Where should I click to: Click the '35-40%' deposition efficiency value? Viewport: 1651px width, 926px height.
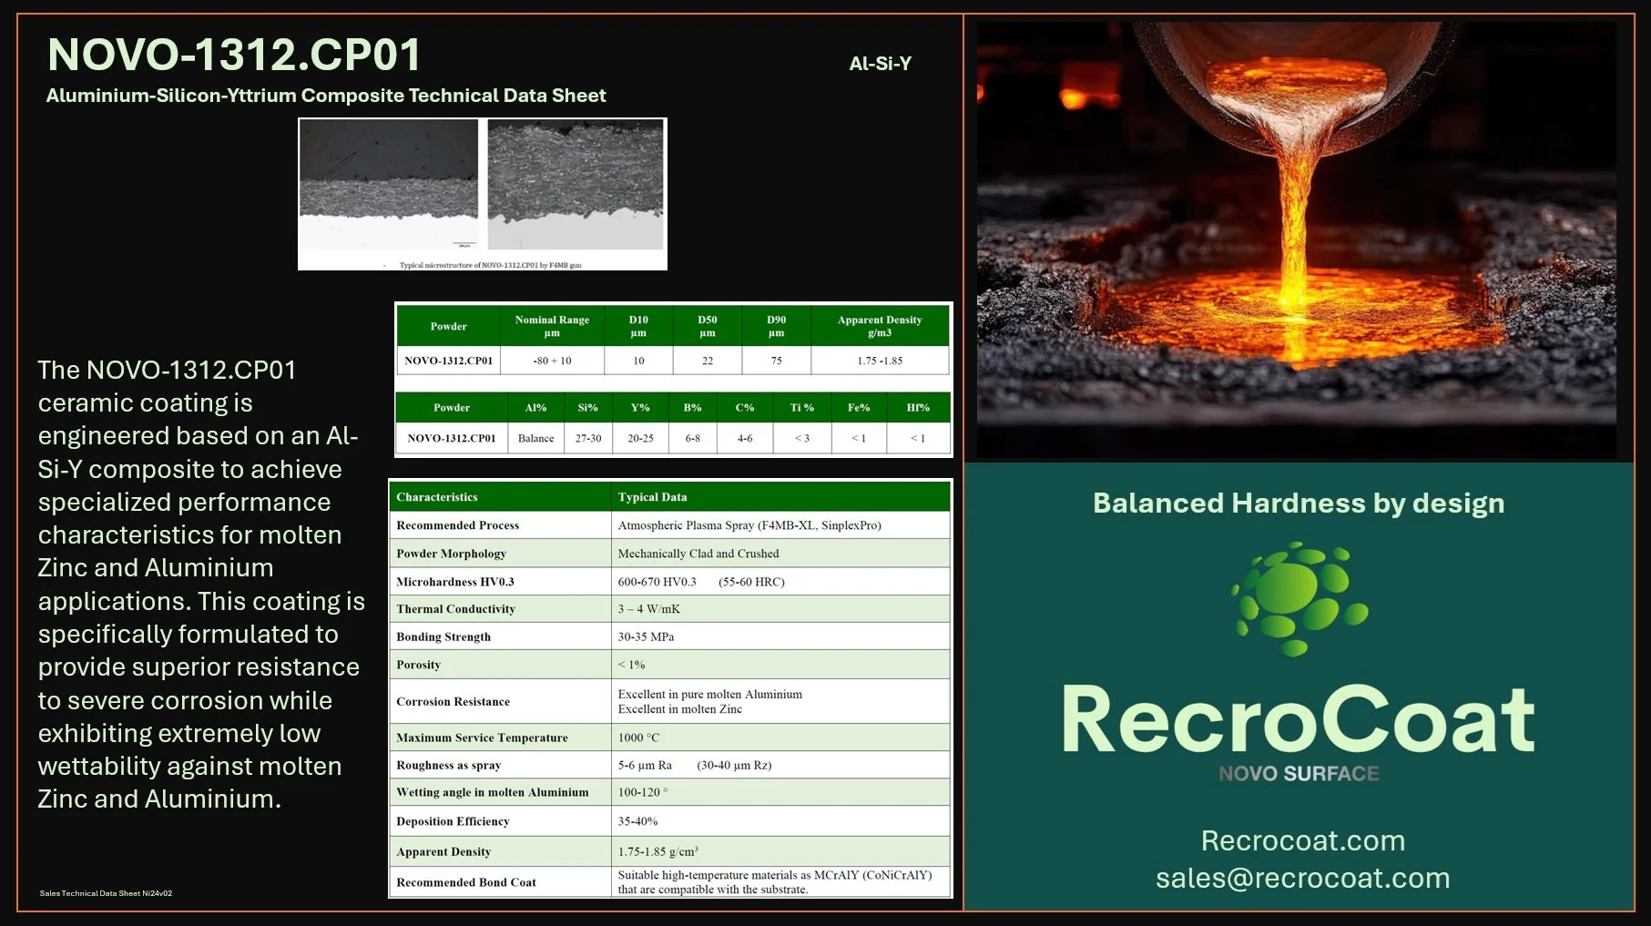coord(637,821)
